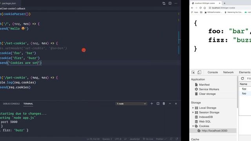
Task: Go to browser home page icon
Action: click(x=205, y=8)
